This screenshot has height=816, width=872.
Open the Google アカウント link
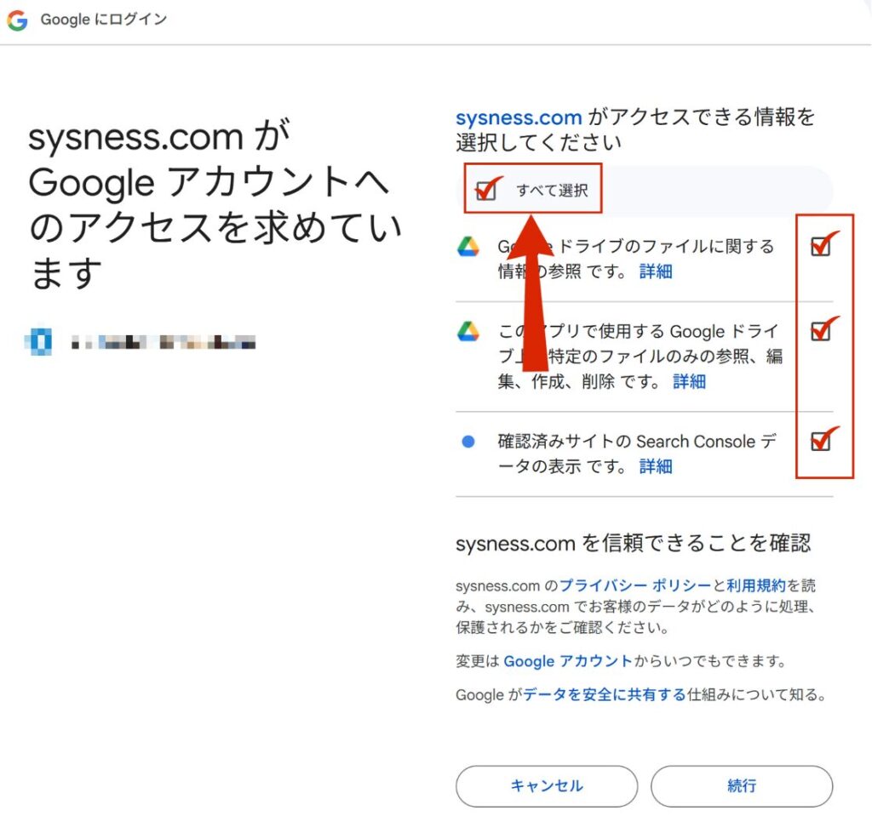[568, 661]
